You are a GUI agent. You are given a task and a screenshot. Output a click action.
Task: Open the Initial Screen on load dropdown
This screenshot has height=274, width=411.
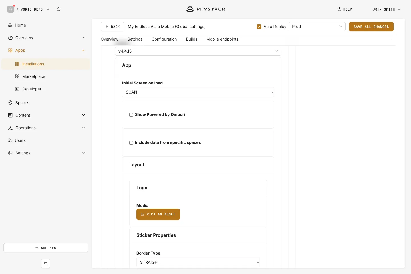[198, 92]
